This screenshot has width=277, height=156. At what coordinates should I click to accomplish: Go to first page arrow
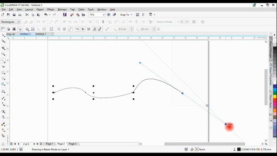point(15,144)
